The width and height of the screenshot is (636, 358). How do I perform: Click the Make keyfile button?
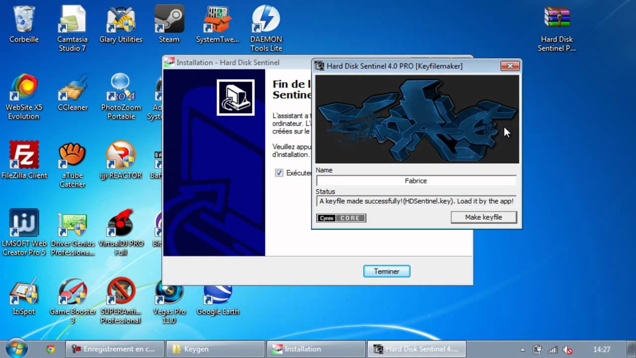pyautogui.click(x=483, y=217)
